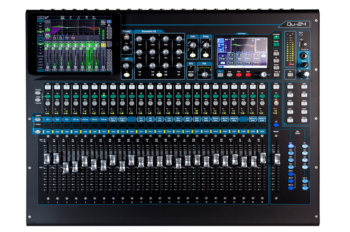Hit the grey Copy key

[x=229, y=75]
